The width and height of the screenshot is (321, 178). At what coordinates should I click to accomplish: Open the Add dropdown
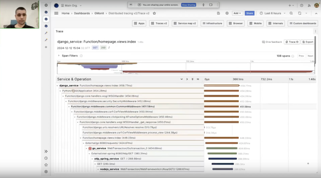(237, 13)
